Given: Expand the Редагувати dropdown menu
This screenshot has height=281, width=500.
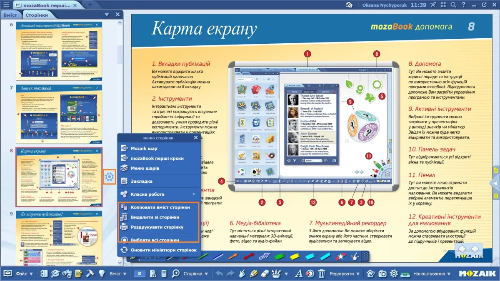Looking at the screenshot, I should (x=344, y=274).
